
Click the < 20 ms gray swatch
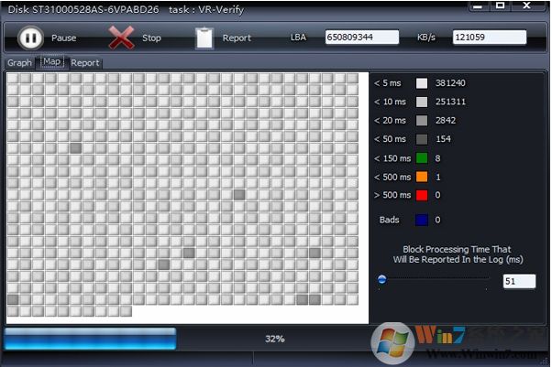point(422,121)
